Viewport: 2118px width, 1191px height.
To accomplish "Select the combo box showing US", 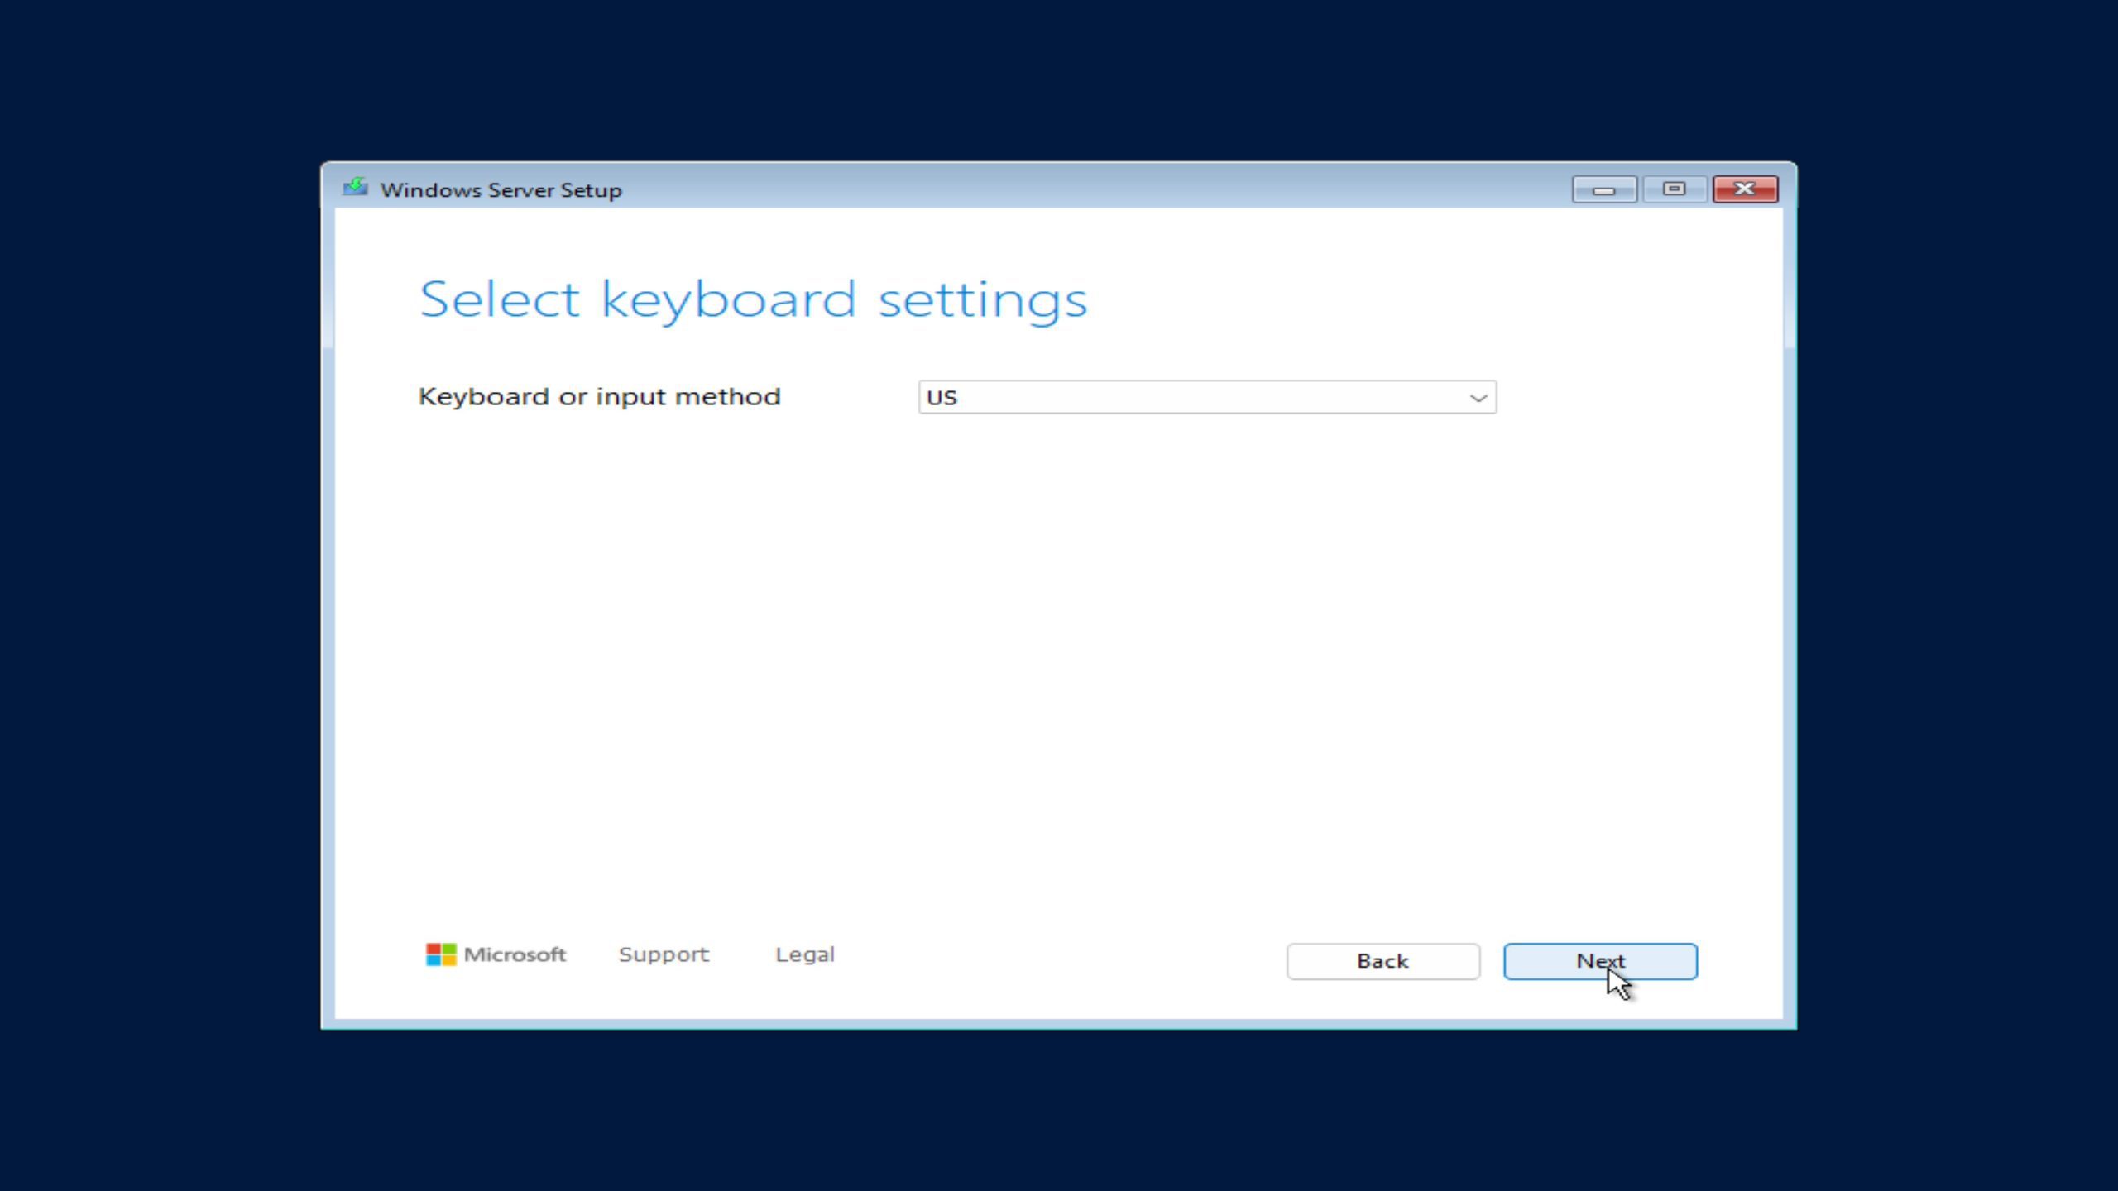I will click(1207, 397).
